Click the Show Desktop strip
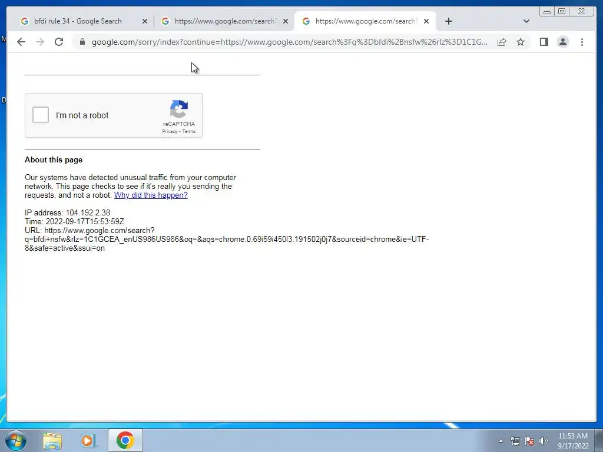 (x=599, y=440)
